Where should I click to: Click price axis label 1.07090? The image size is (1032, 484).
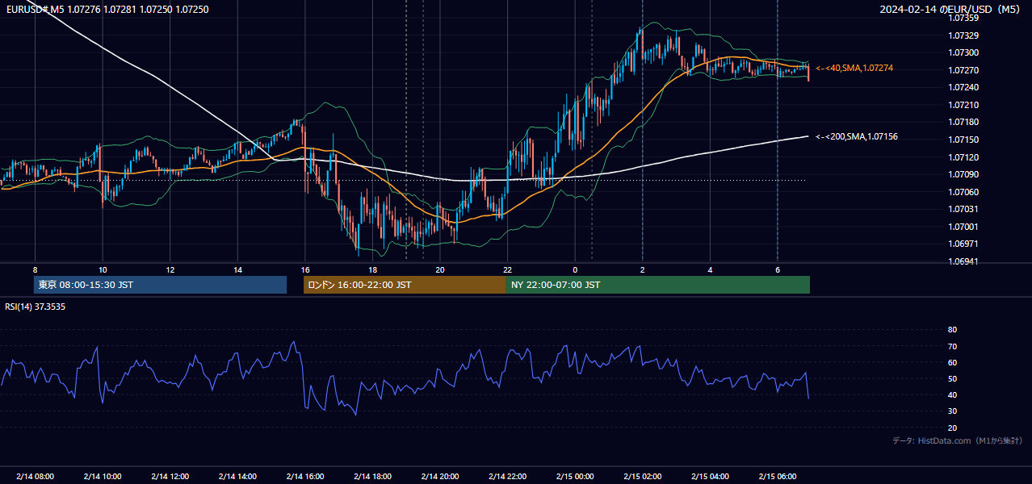click(x=963, y=174)
